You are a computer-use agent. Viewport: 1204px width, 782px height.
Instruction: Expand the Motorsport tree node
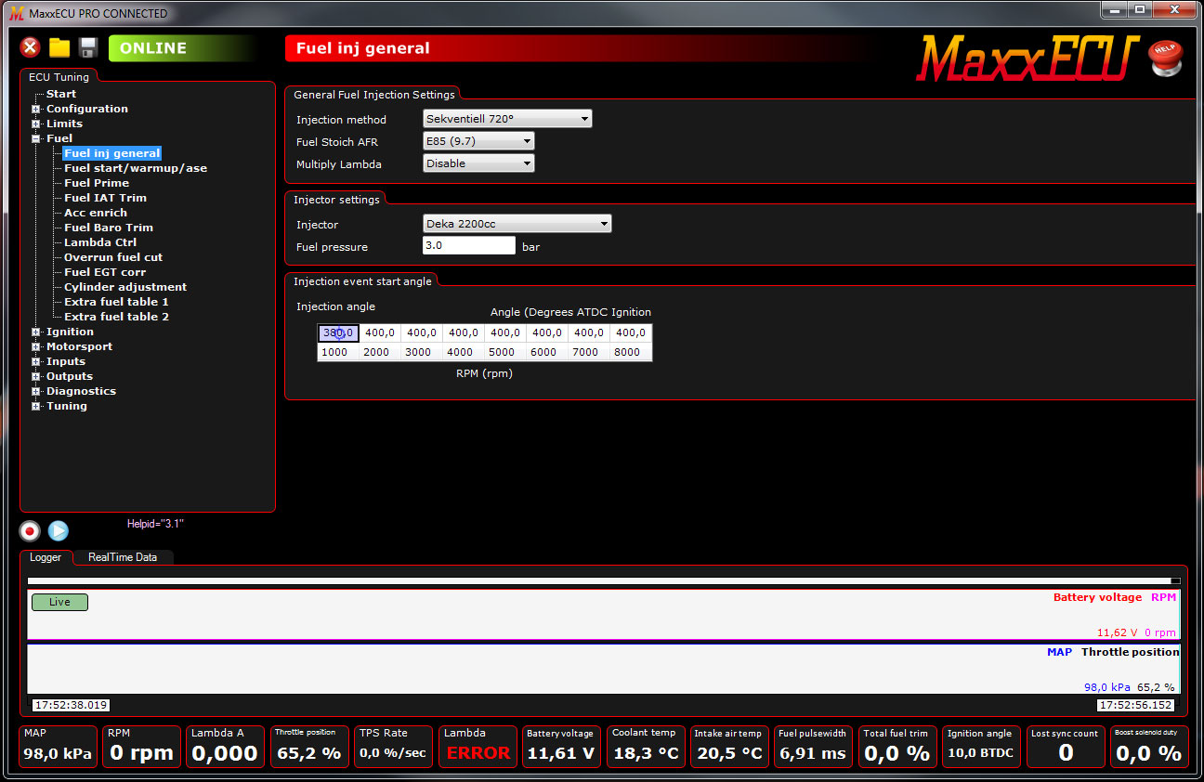[36, 346]
